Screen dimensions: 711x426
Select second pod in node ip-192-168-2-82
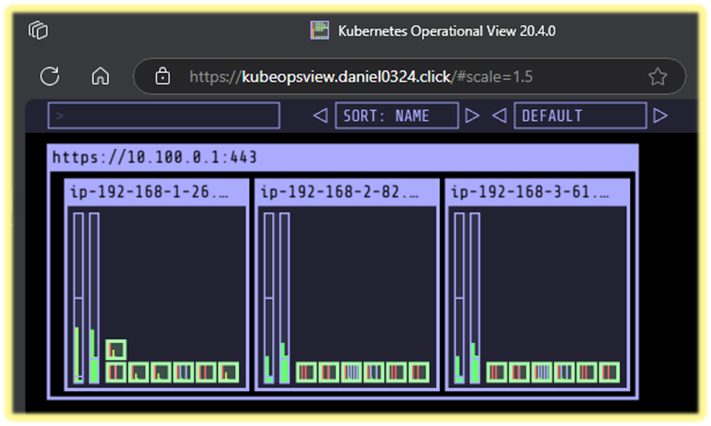pos(329,373)
